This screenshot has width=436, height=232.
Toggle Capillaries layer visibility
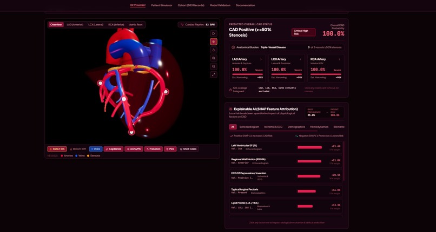[x=114, y=149]
